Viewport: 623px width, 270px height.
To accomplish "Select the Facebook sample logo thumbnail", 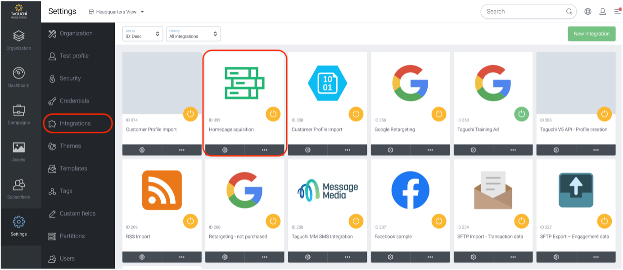I will (410, 190).
